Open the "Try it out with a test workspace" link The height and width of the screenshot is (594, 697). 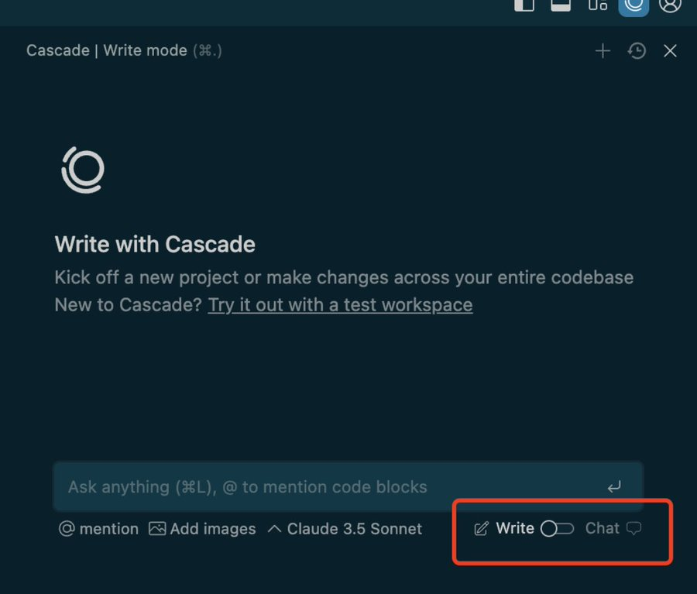click(x=340, y=305)
